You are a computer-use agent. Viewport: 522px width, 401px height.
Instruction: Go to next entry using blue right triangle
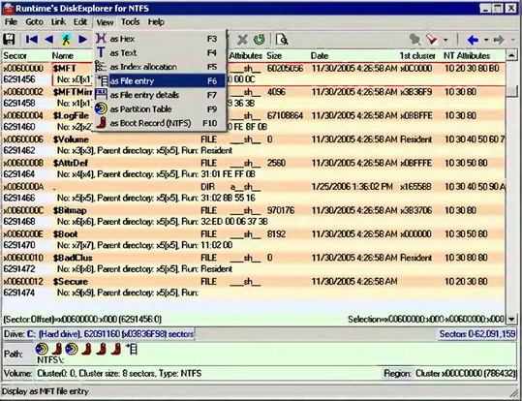(83, 40)
